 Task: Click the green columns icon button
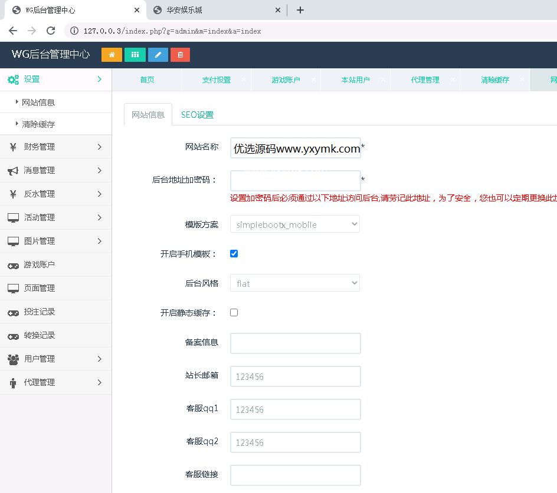pos(135,55)
